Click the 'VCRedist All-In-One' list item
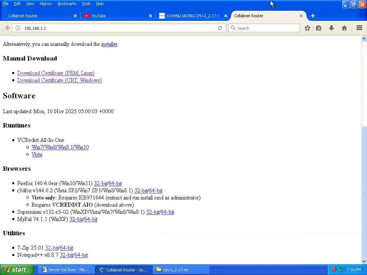The width and height of the screenshot is (367, 275). click(x=40, y=140)
